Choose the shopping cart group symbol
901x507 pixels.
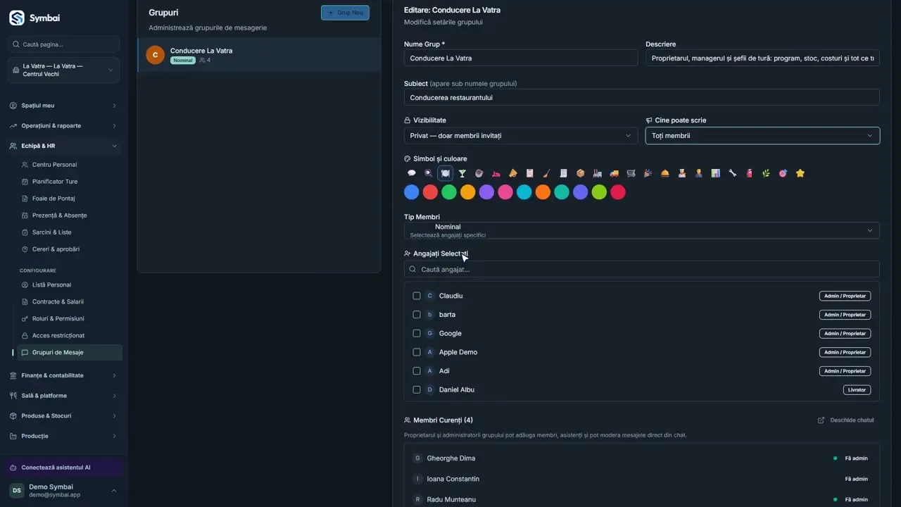(x=631, y=173)
